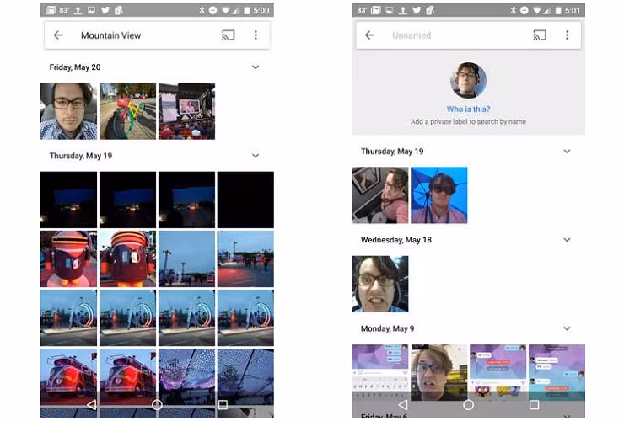Collapse Monday, May 9 section chevron
This screenshot has height=421, width=624.
pos(567,328)
